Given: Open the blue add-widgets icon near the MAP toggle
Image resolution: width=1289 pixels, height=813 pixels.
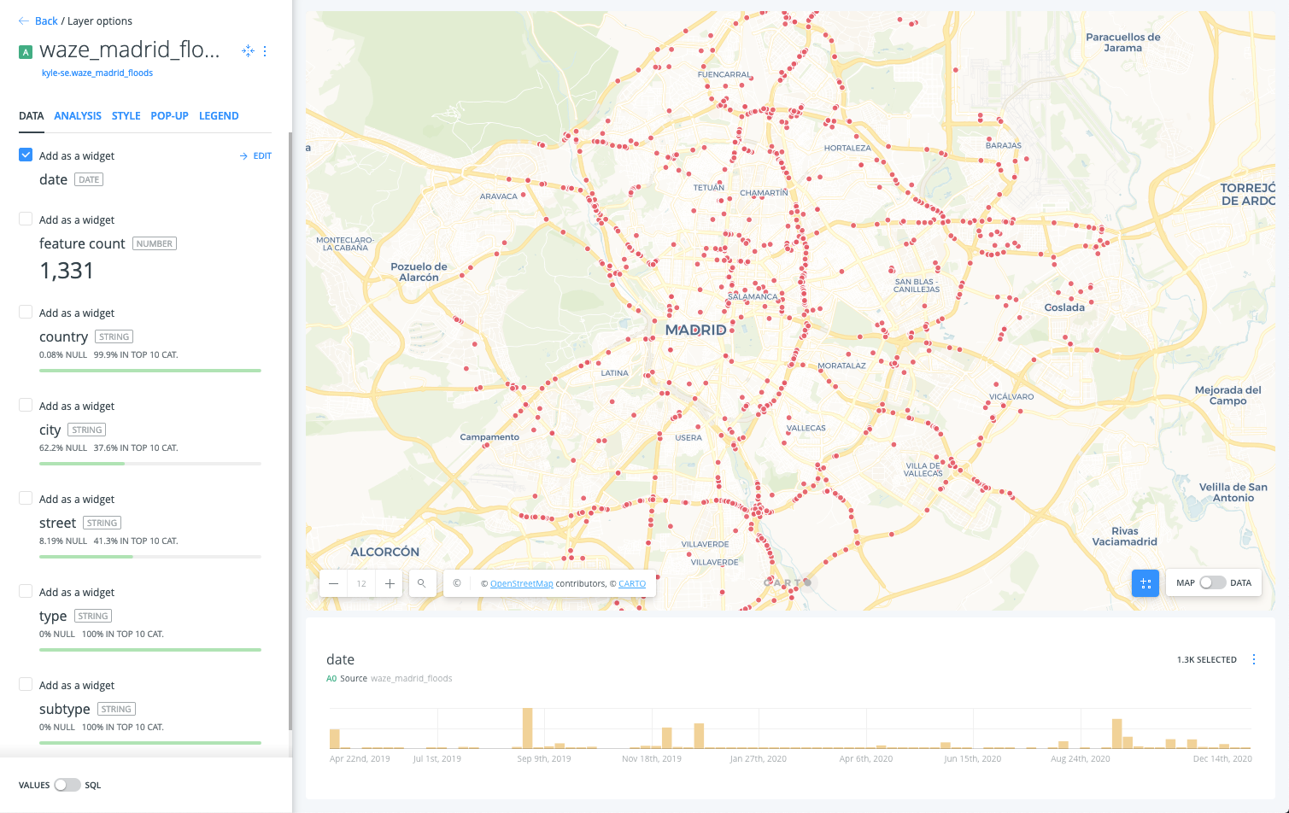Looking at the screenshot, I should tap(1145, 582).
